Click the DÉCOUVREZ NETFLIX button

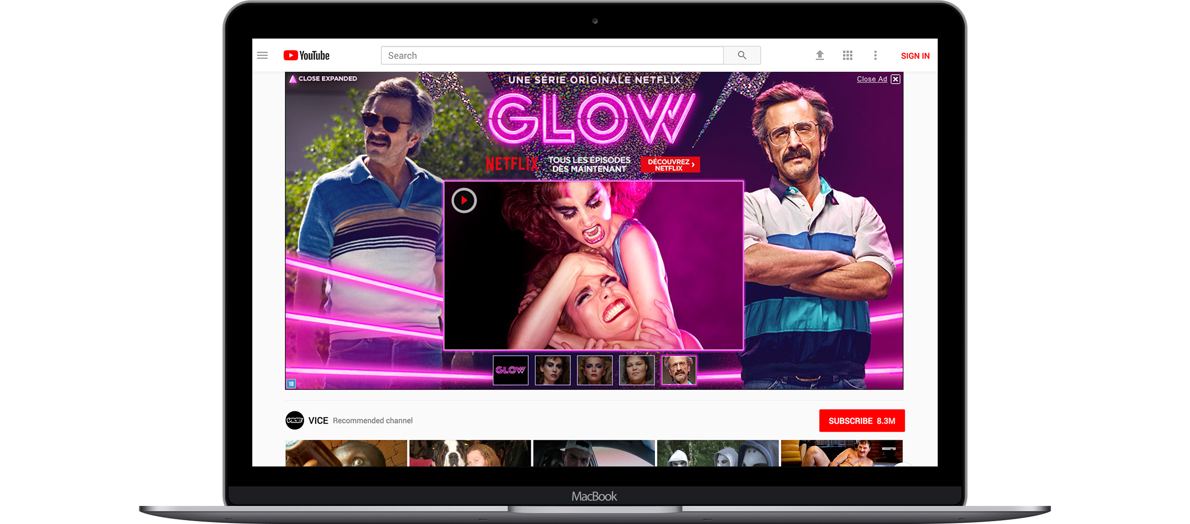tap(671, 165)
